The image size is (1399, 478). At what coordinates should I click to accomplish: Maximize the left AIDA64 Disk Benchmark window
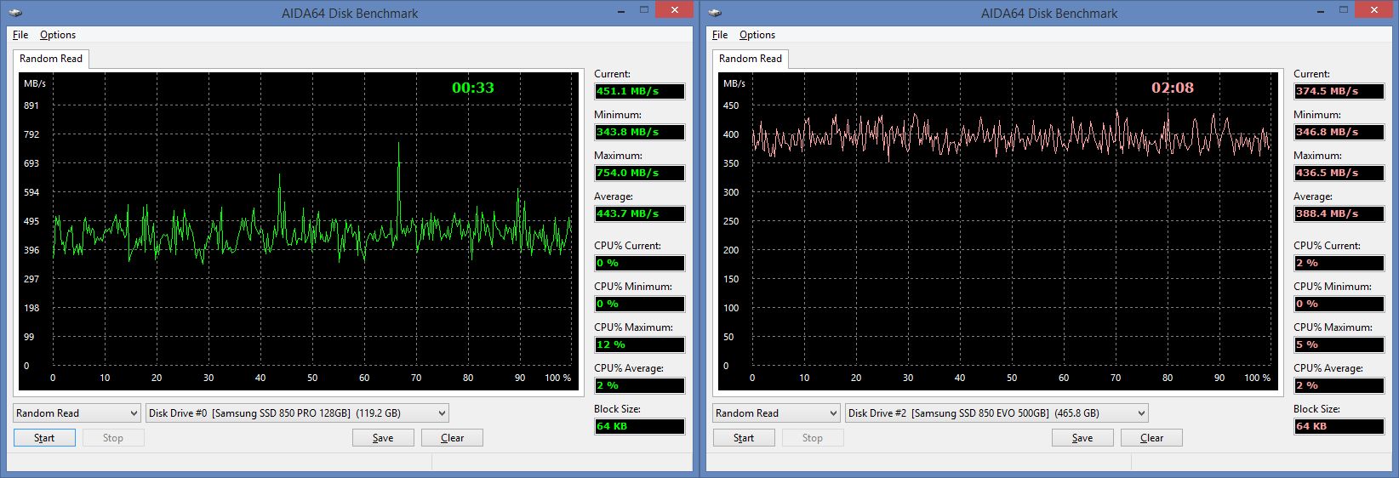tap(644, 10)
